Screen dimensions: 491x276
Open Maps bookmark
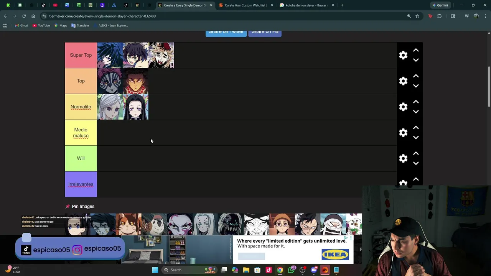(x=61, y=26)
